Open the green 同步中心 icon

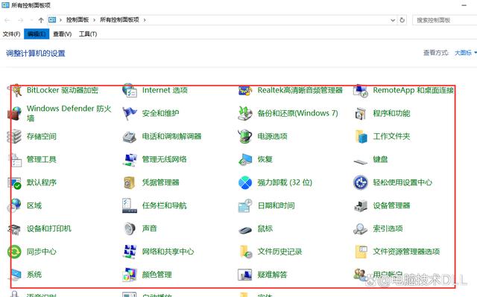(15, 252)
